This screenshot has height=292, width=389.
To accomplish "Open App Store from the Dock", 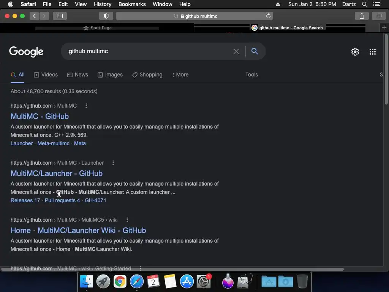I will coord(187,282).
